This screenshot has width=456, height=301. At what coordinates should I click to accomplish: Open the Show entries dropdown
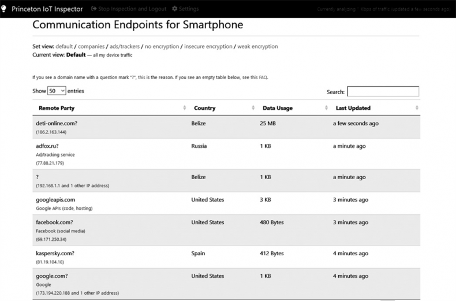(57, 91)
